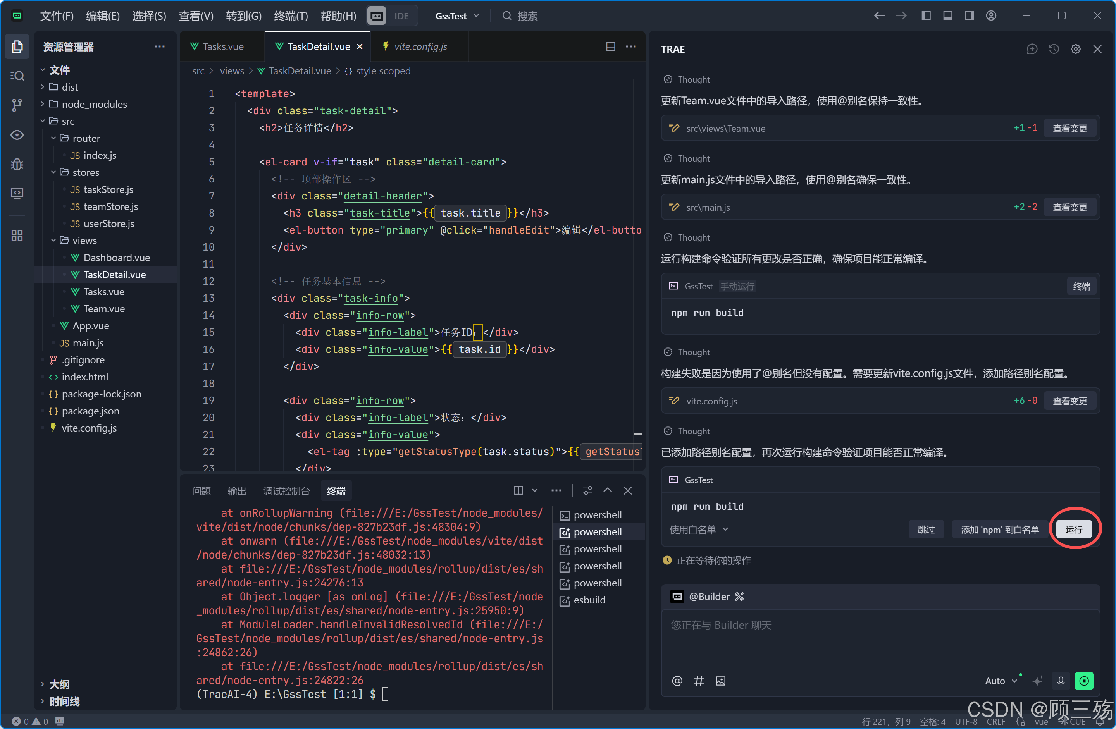
Task: Open the 终端(T) menu
Action: tap(291, 16)
